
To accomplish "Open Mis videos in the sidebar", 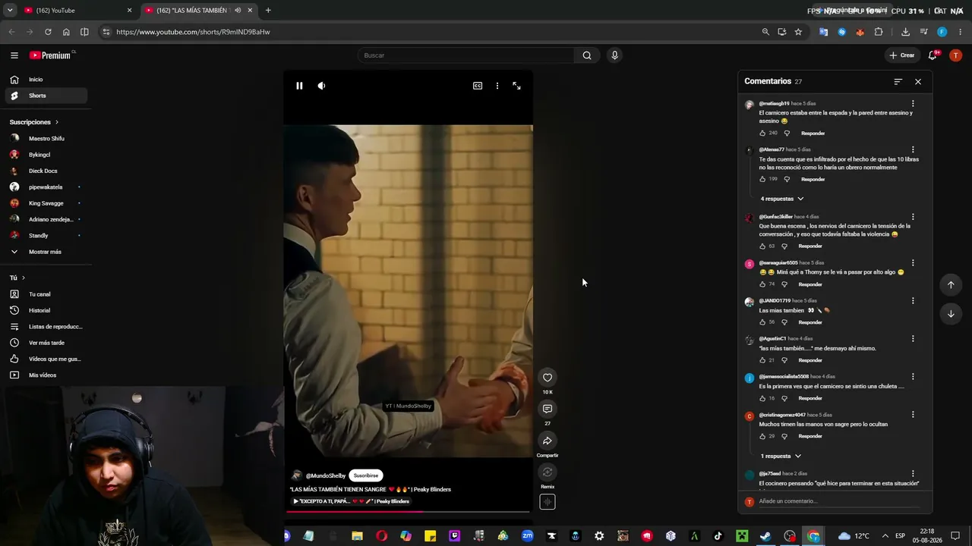I will click(x=46, y=375).
